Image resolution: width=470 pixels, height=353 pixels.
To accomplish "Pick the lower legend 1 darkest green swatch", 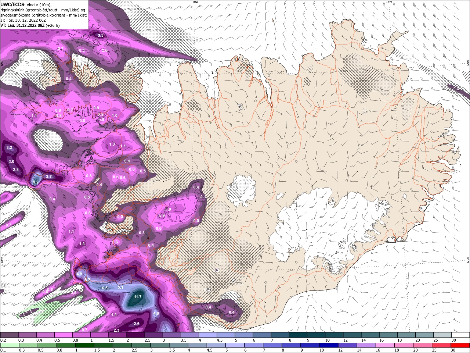I will tap(85, 345).
